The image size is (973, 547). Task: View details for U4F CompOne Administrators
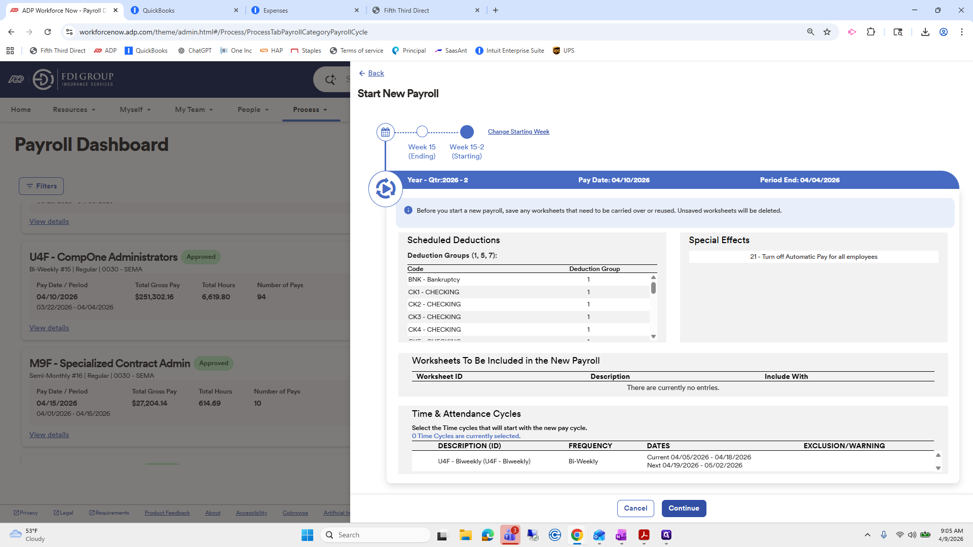click(49, 328)
